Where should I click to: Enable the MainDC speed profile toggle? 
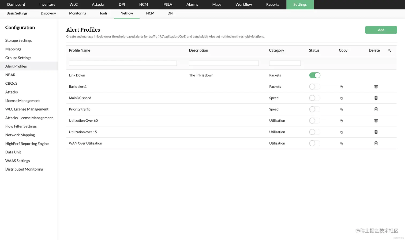(x=315, y=98)
